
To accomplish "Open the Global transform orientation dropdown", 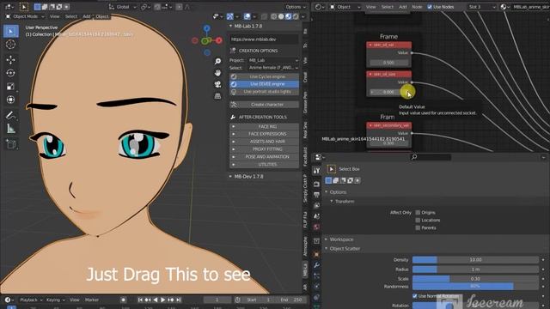I will click(x=122, y=7).
